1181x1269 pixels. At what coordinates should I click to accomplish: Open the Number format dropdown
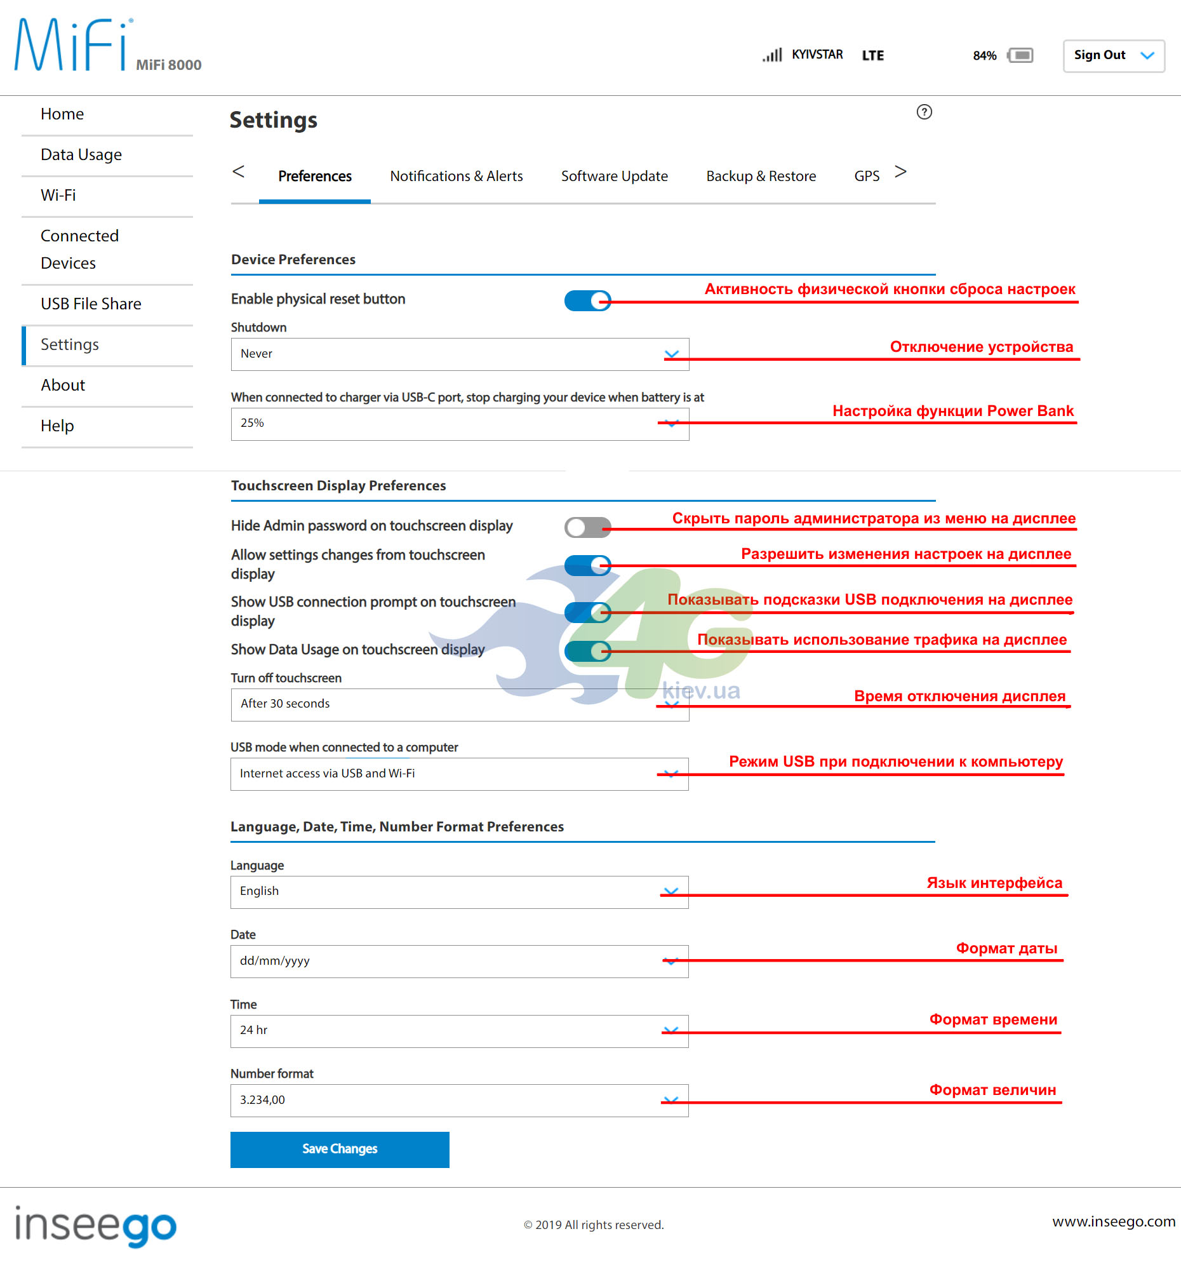[x=460, y=1101]
